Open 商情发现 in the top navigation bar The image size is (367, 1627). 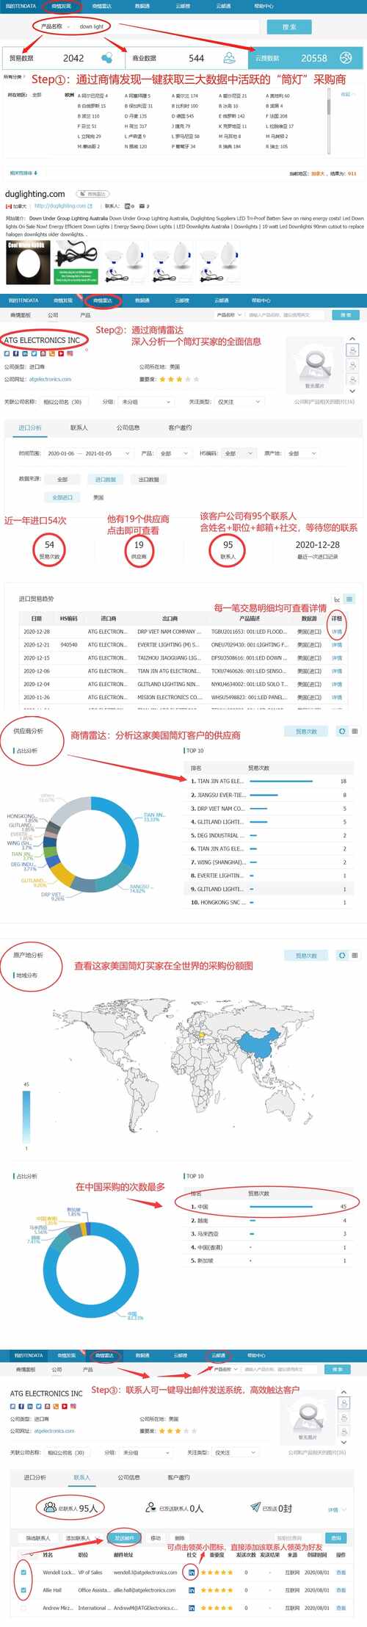pyautogui.click(x=62, y=6)
